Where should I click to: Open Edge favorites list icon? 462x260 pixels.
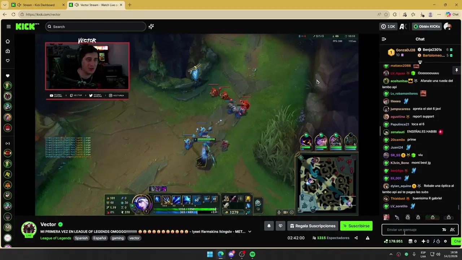[413, 14]
